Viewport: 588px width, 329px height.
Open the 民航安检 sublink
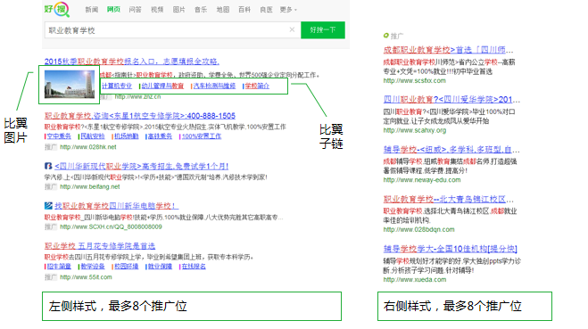tap(93, 136)
